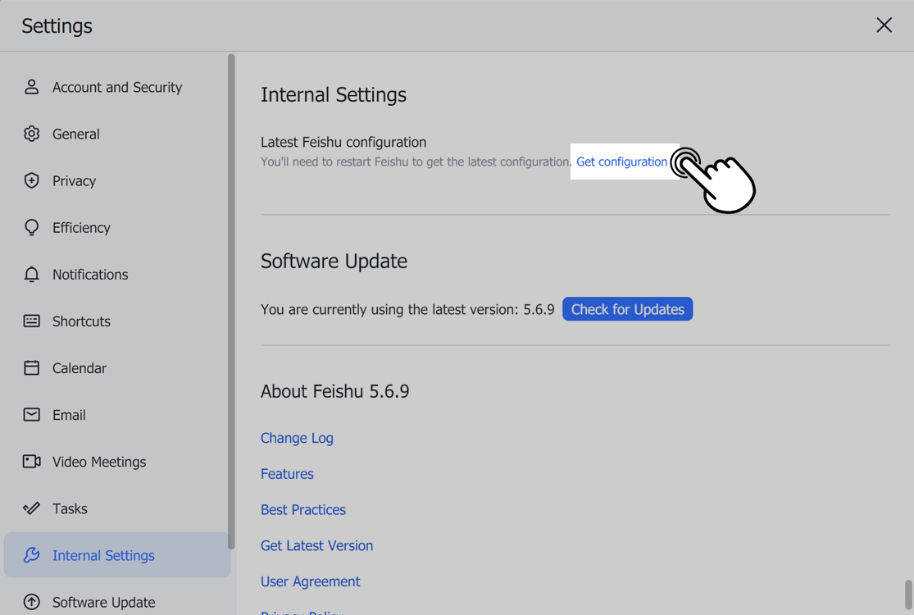Click the Shortcuts keyboard icon
Image resolution: width=914 pixels, height=615 pixels.
coord(31,321)
